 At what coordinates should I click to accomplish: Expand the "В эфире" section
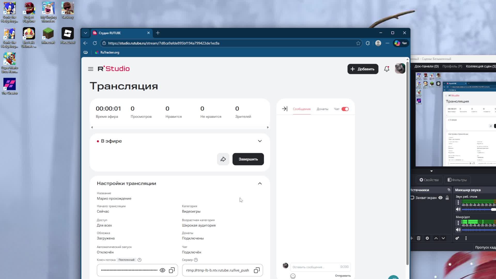pos(260,141)
